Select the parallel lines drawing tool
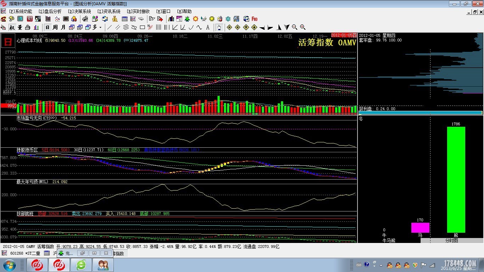The width and height of the screenshot is (484, 272). click(118, 27)
